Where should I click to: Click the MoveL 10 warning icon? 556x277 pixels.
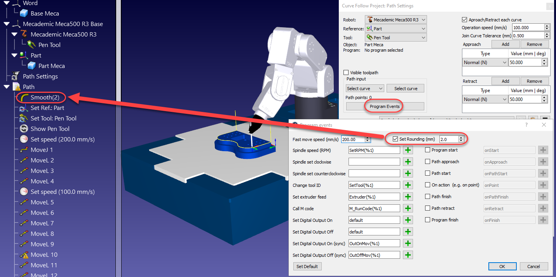tap(24, 255)
